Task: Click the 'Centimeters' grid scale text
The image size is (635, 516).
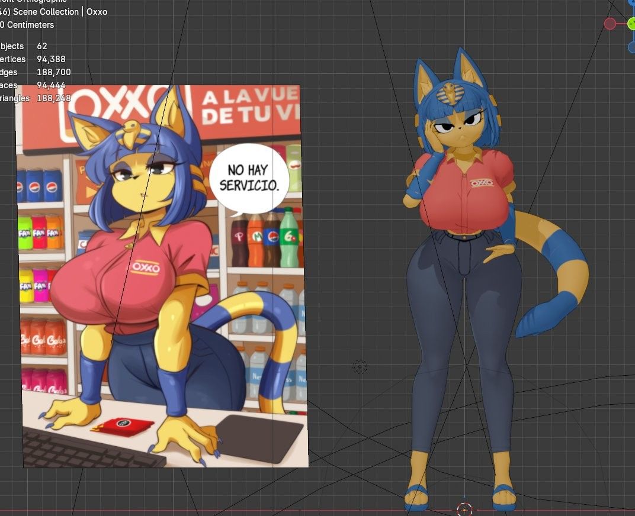Action: 30,25
